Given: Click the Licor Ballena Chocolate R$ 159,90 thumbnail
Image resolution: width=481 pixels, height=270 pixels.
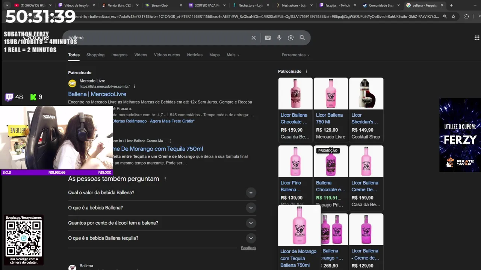Looking at the screenshot, I should click(x=295, y=94).
